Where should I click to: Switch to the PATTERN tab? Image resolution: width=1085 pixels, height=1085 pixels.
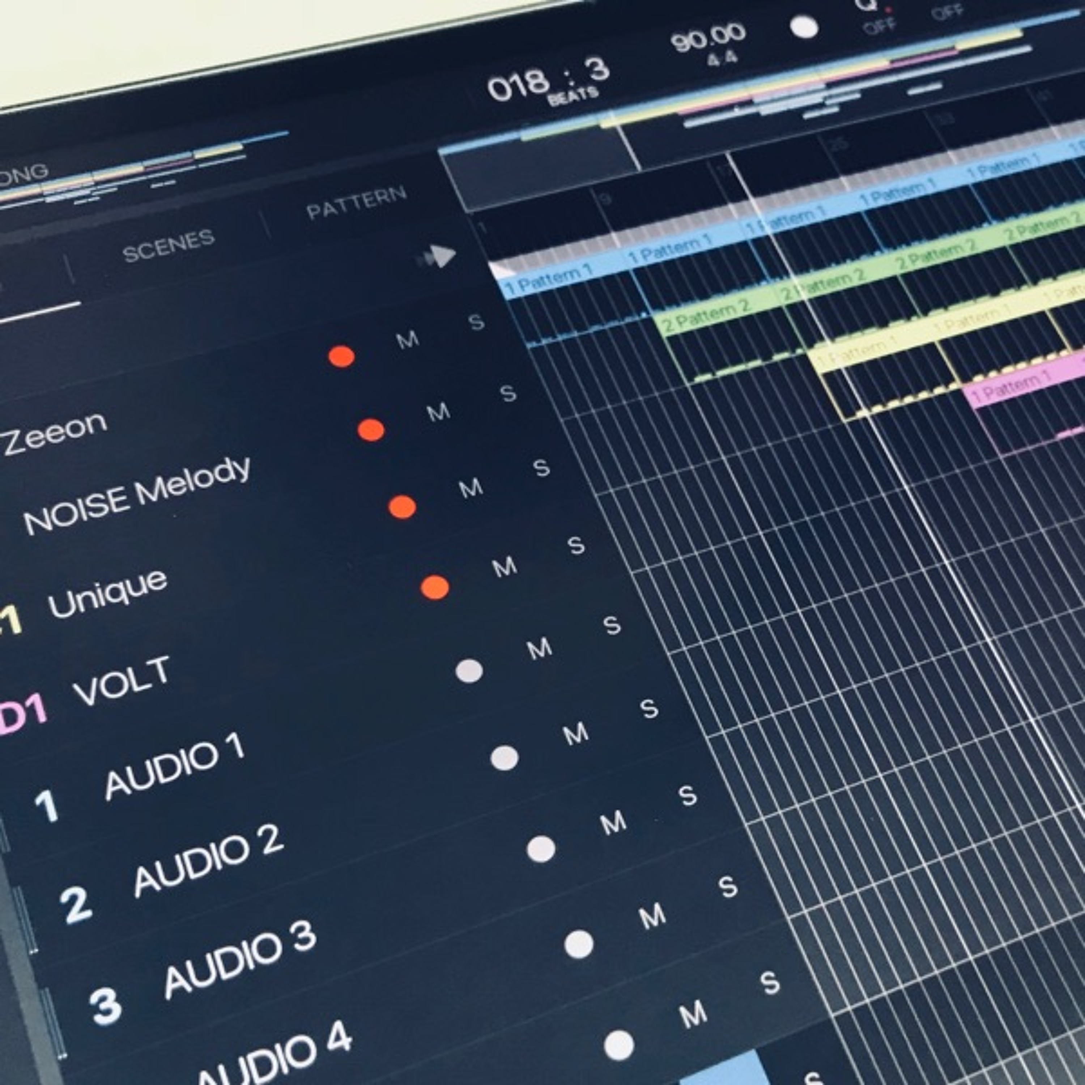357,202
